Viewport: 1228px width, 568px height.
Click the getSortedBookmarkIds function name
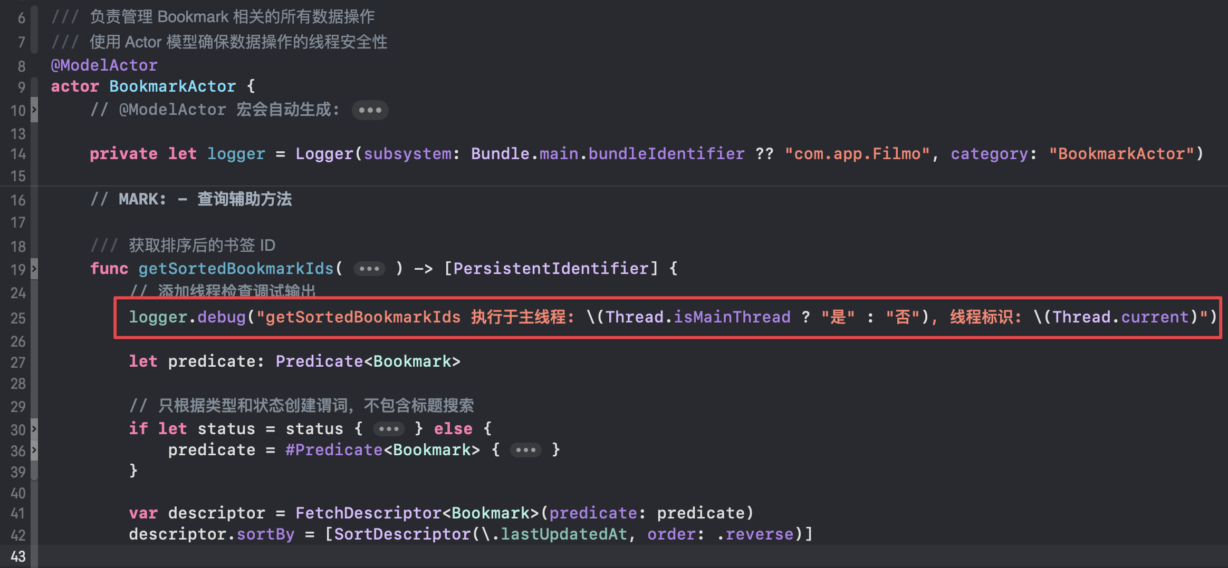pyautogui.click(x=236, y=269)
